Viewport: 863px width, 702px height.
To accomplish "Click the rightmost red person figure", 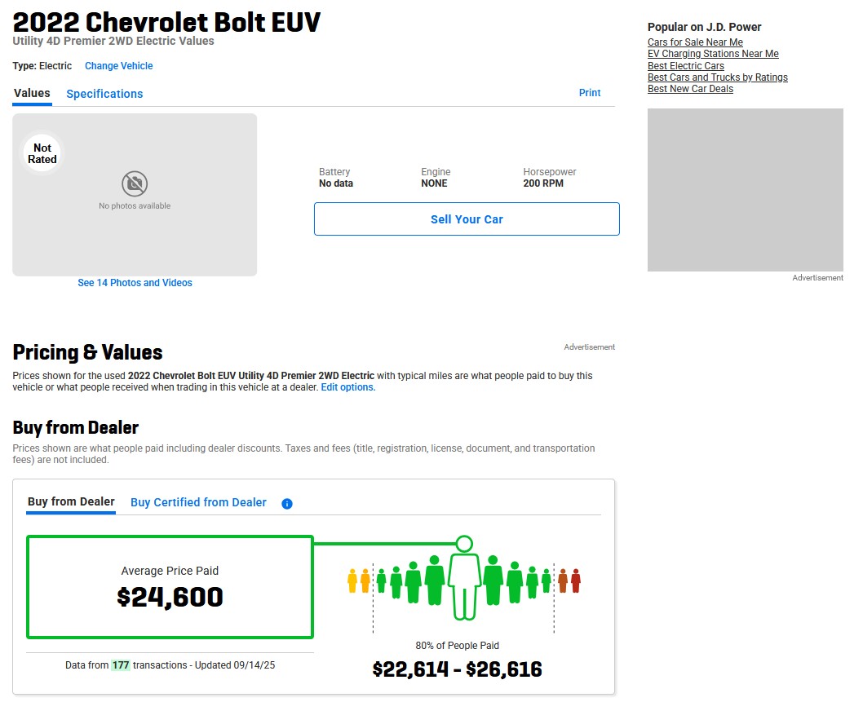I will point(576,581).
